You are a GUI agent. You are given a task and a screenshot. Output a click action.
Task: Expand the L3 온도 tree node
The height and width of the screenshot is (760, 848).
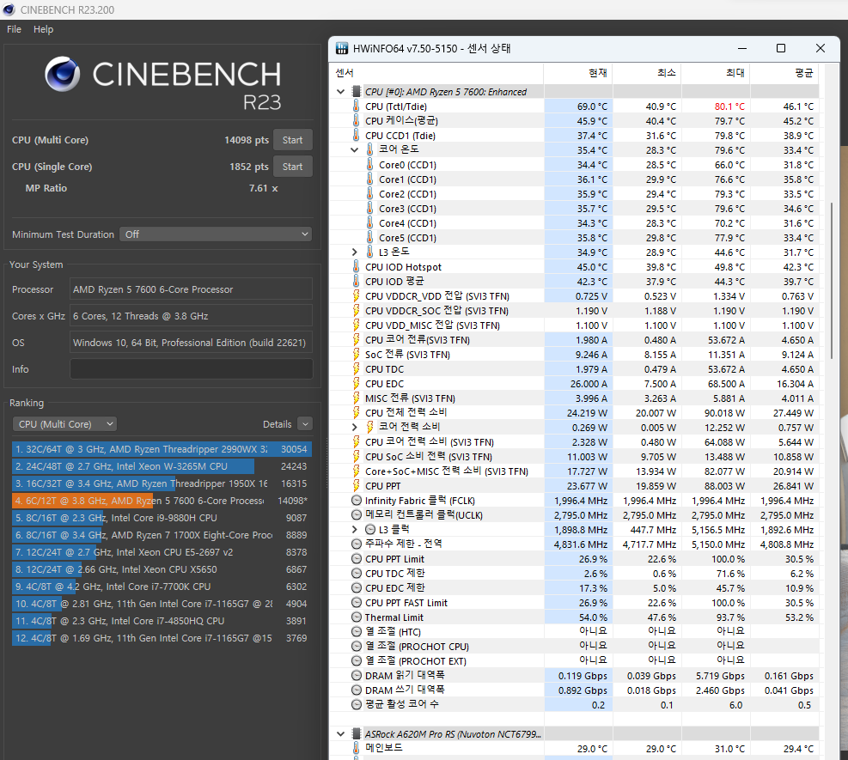click(354, 252)
